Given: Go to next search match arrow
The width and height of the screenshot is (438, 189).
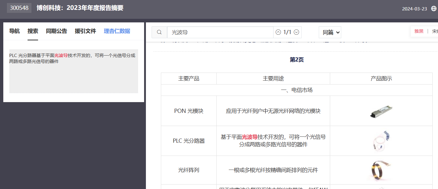Looking at the screenshot, I should (x=296, y=32).
